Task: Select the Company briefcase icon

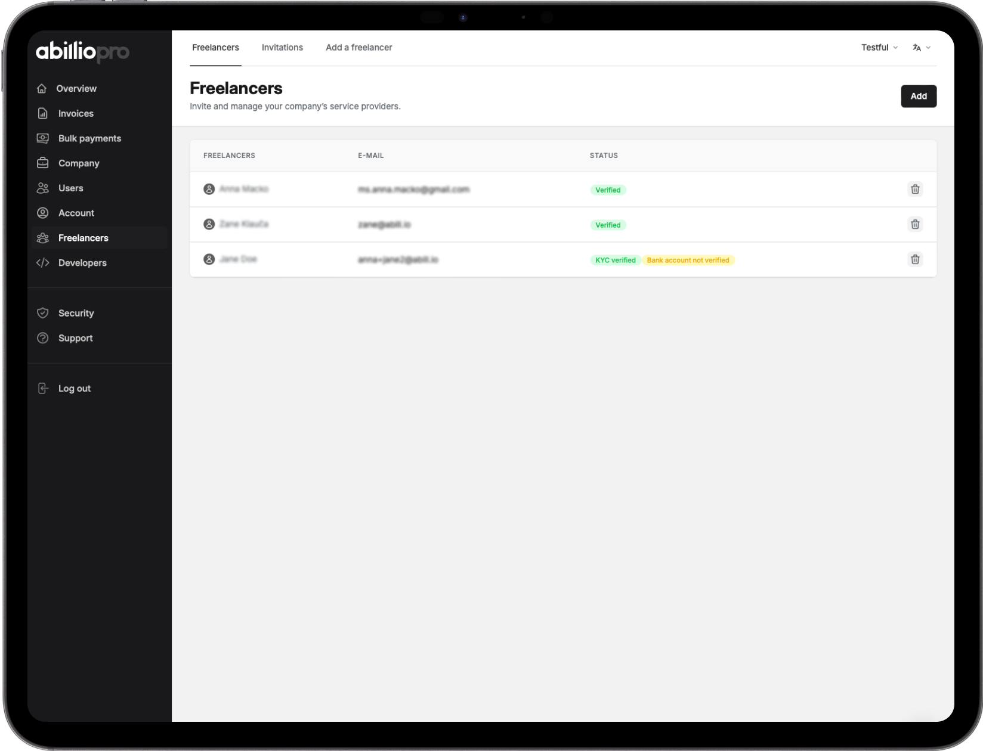Action: coord(42,163)
